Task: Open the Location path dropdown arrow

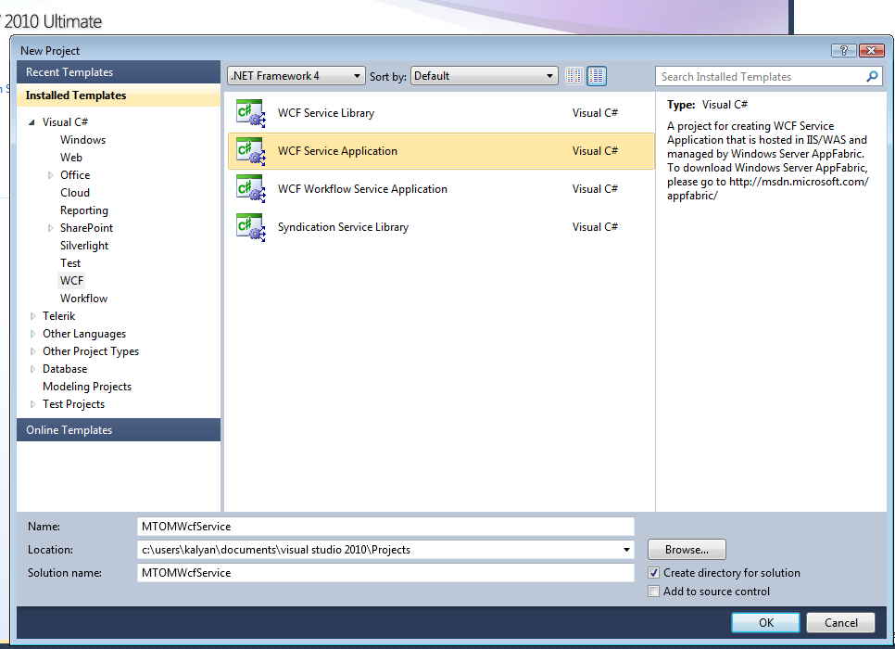Action: point(626,550)
